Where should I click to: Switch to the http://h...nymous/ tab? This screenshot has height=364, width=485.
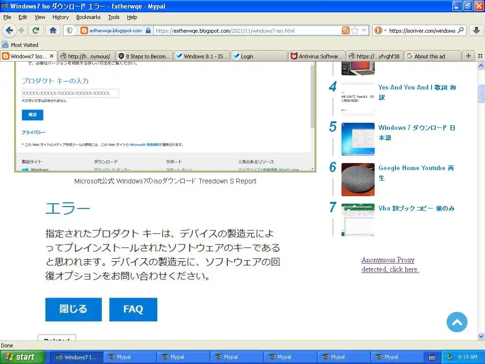86,56
